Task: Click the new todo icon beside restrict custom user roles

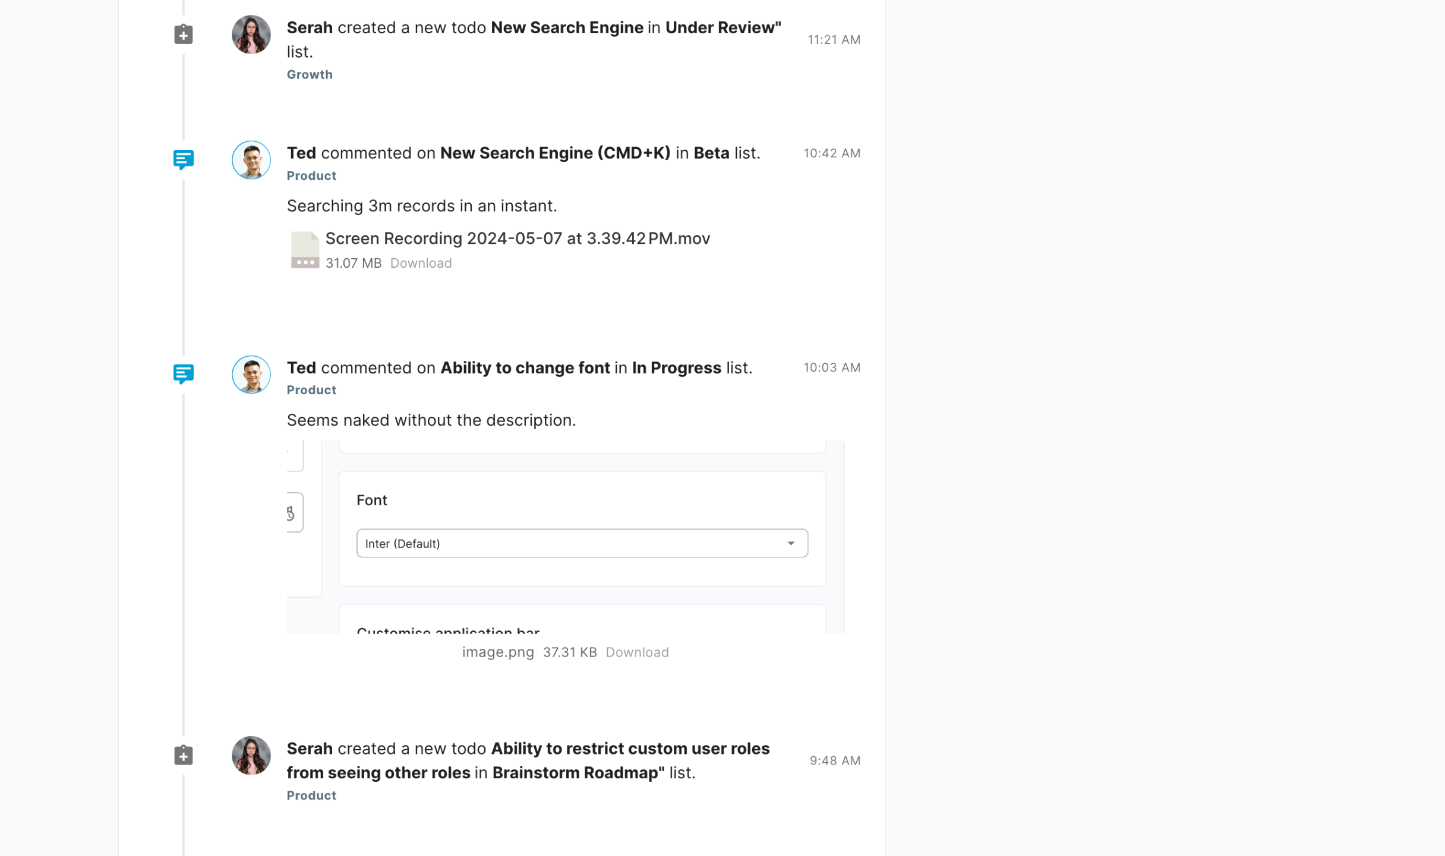Action: [184, 756]
